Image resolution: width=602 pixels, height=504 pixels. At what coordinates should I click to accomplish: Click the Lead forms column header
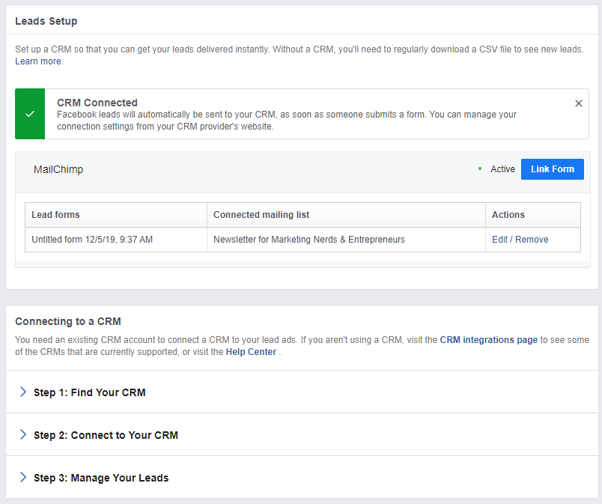[x=55, y=215]
